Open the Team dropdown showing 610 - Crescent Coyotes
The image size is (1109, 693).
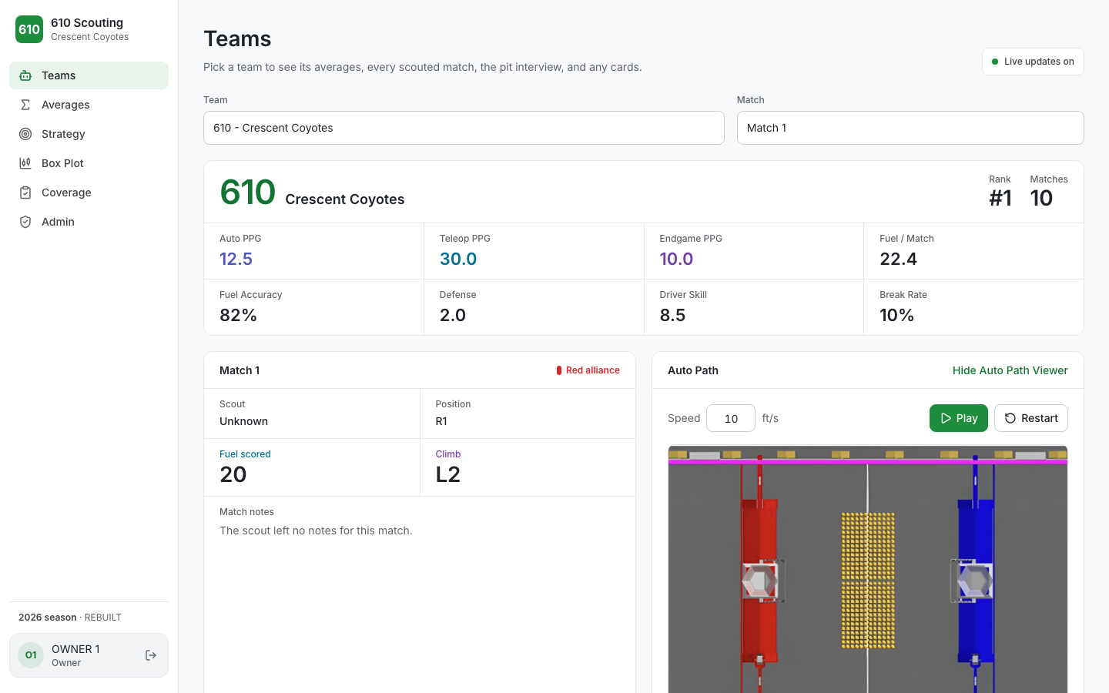pyautogui.click(x=464, y=128)
